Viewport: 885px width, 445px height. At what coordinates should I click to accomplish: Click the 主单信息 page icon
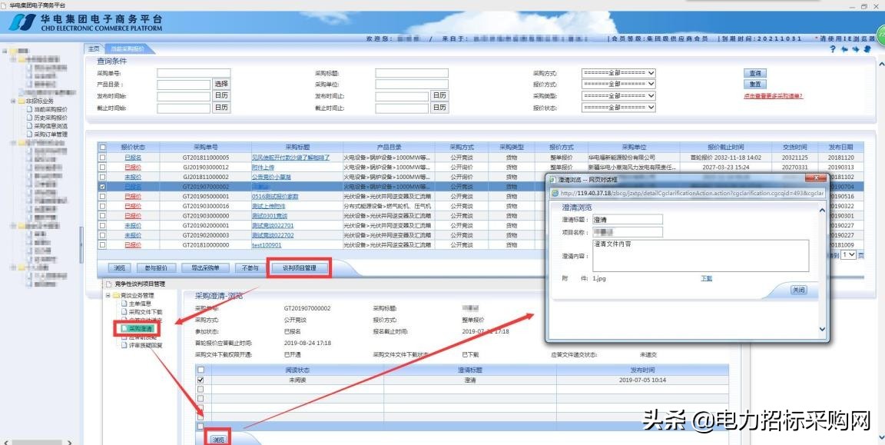[x=124, y=304]
